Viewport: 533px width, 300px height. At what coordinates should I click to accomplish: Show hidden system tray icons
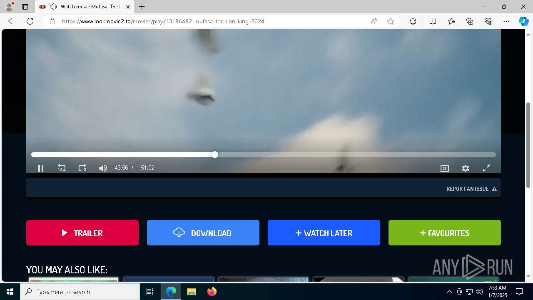coord(449,292)
